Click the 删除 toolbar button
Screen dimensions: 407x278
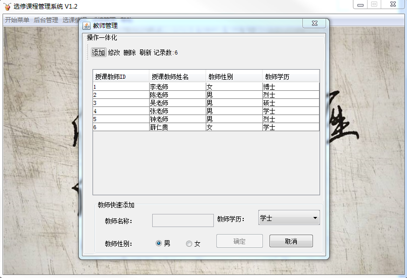129,52
